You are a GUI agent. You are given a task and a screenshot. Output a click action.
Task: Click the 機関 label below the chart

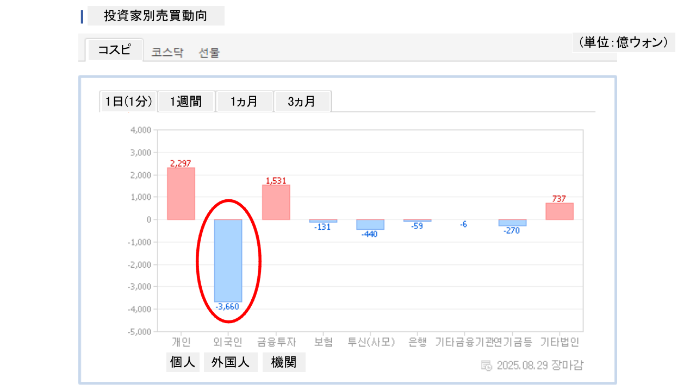(284, 362)
